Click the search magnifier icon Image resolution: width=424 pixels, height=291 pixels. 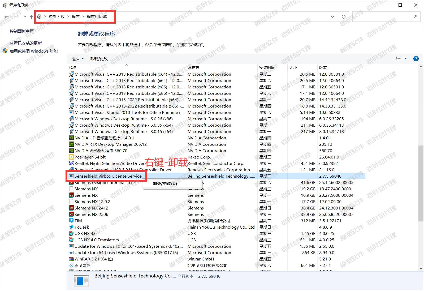click(x=416, y=17)
